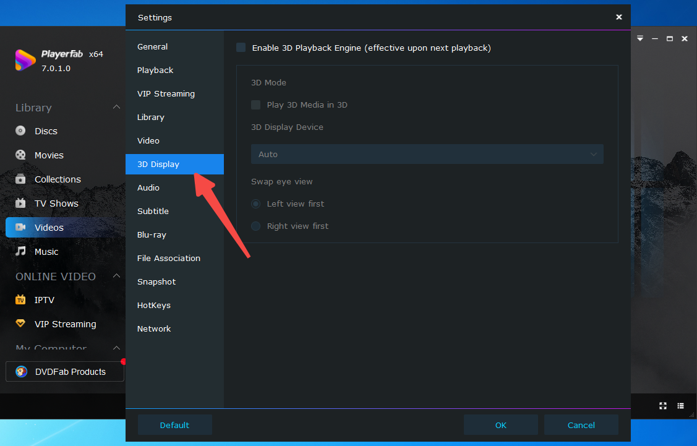
Task: Open Subtitle settings category
Action: click(x=174, y=211)
